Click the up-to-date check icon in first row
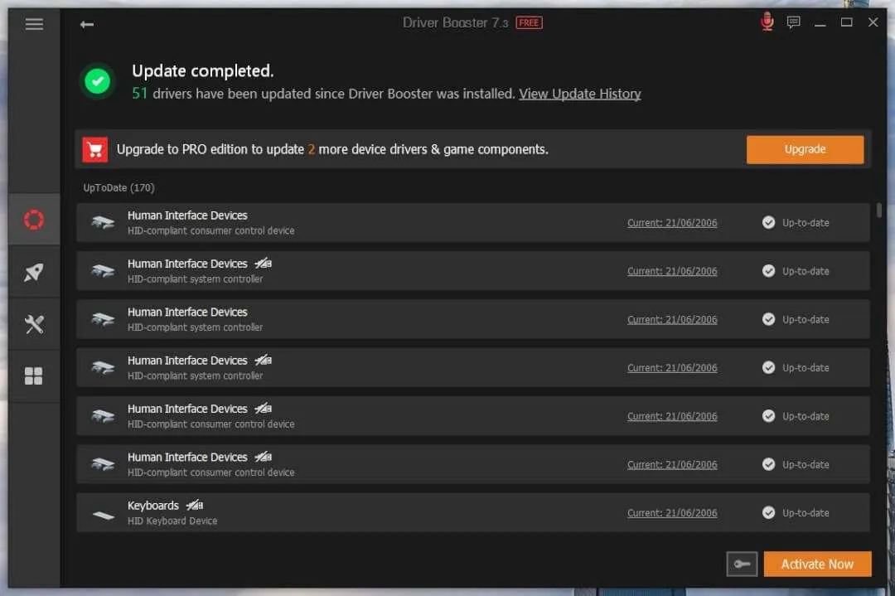 (x=769, y=223)
